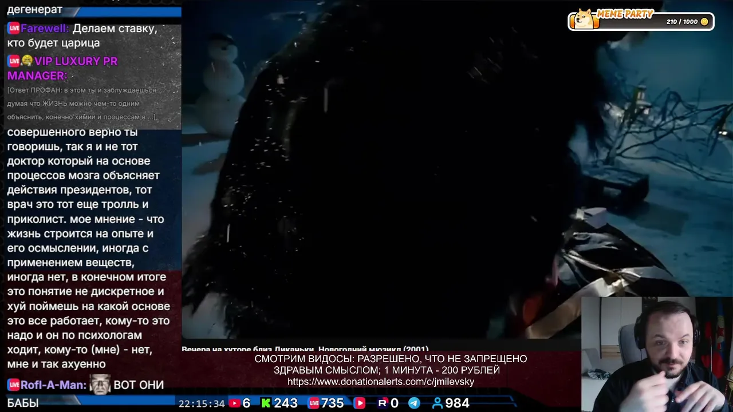
Task: Click the Farewell username in chat
Action: pyautogui.click(x=45, y=28)
